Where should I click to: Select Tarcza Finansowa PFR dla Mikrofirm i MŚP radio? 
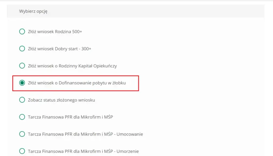coord(22,117)
